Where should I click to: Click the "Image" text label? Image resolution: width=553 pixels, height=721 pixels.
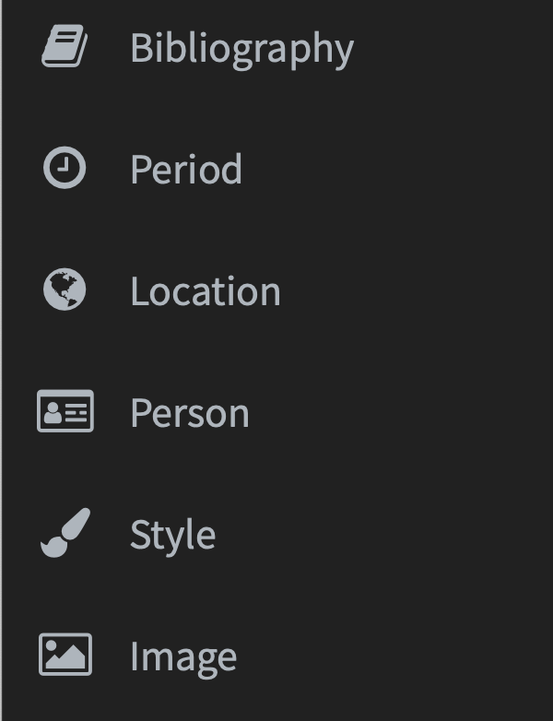(x=182, y=656)
